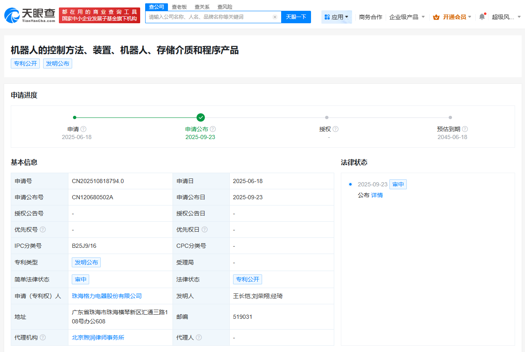
Task: Click the green 申请公布 checkmark node on timeline
Action: tap(201, 117)
